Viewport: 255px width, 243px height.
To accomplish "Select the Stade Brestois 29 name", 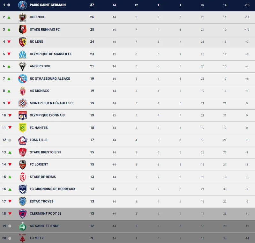I will 45,152.
